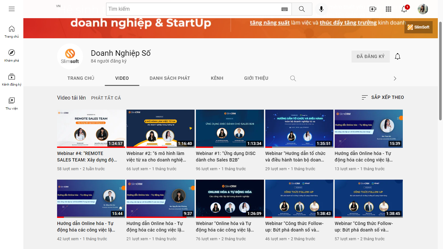Viewport: 443px width, 249px height.
Task: Open the hamburger guide menu
Action: point(12,9)
